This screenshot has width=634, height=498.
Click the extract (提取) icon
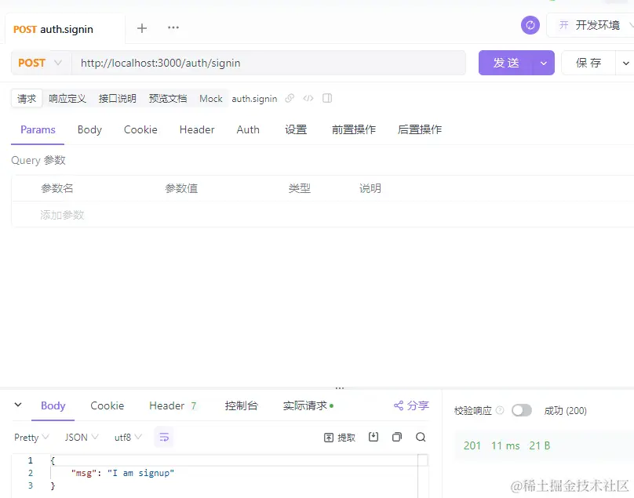329,438
